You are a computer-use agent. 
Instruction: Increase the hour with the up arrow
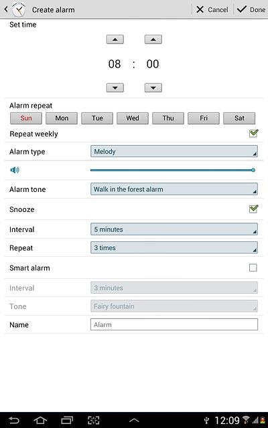(115, 39)
